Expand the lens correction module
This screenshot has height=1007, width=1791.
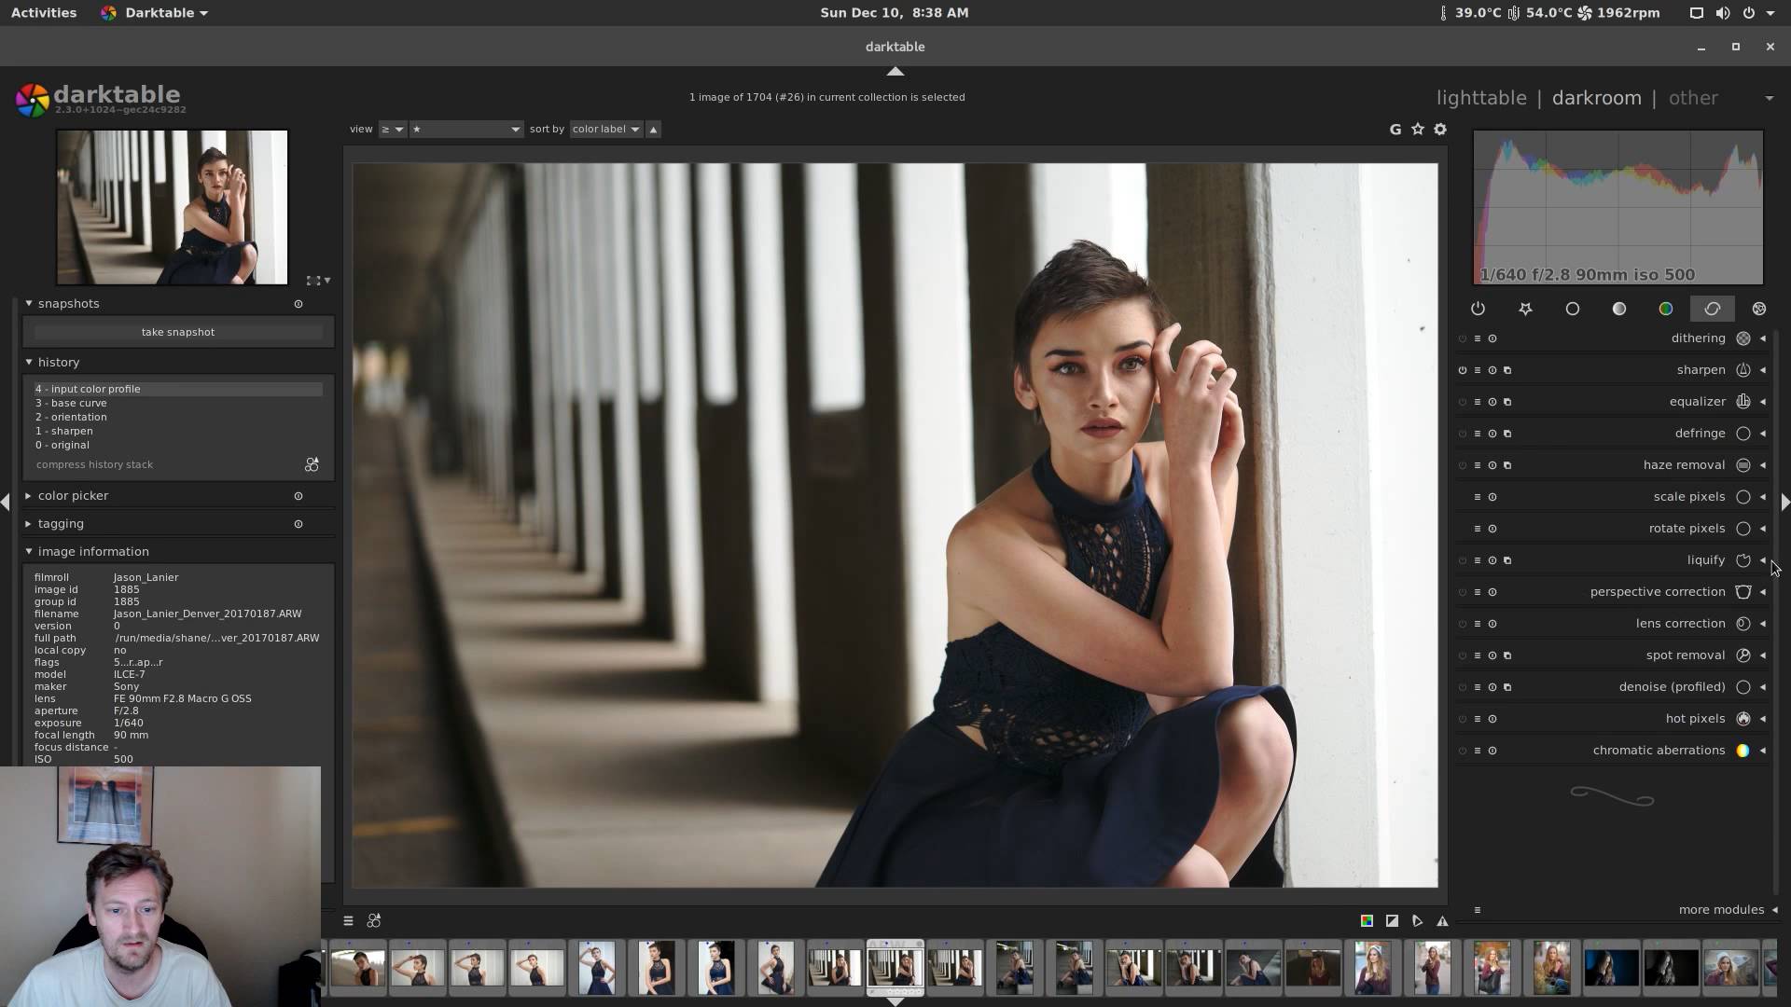click(1680, 624)
